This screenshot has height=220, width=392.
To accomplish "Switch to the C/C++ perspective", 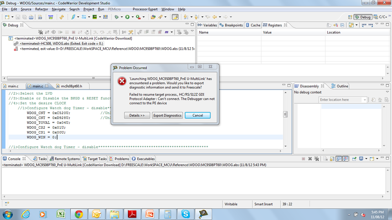I will pos(380,17).
